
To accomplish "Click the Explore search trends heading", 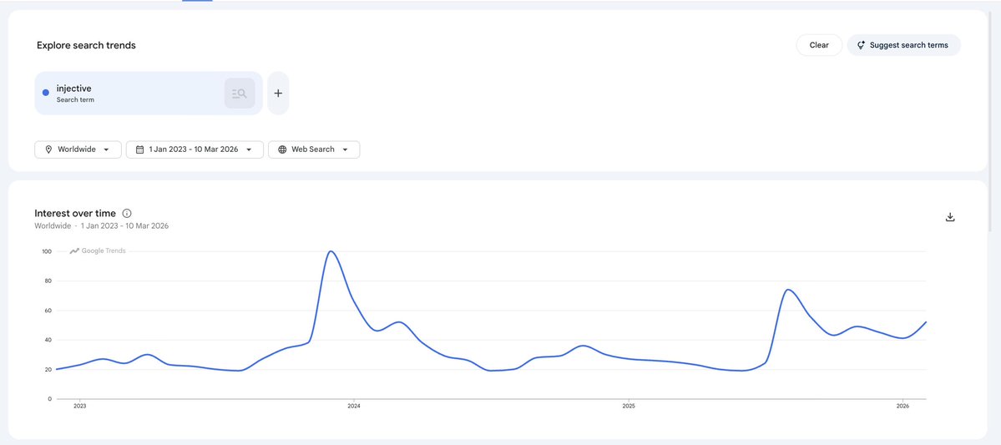I will click(x=86, y=45).
